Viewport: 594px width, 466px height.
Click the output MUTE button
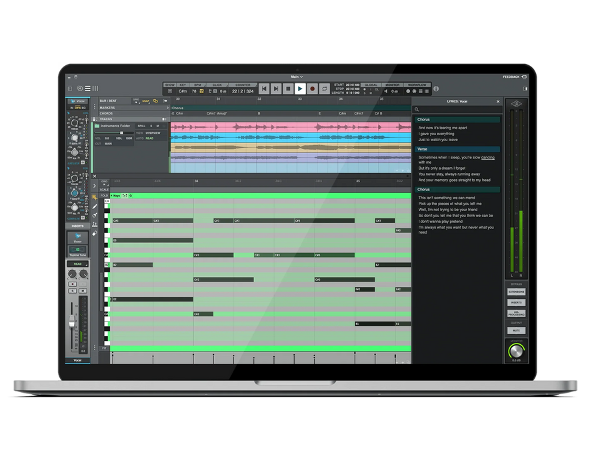pos(516,331)
